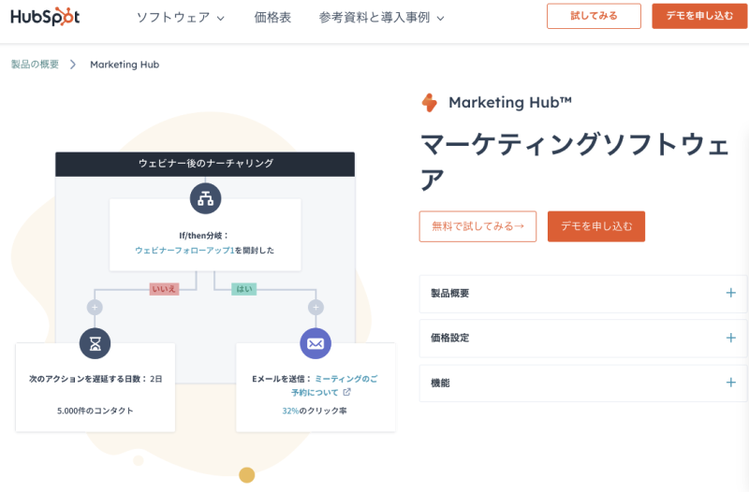Click the 参考資料と導入事例 chevron arrow
749x492 pixels.
440,19
